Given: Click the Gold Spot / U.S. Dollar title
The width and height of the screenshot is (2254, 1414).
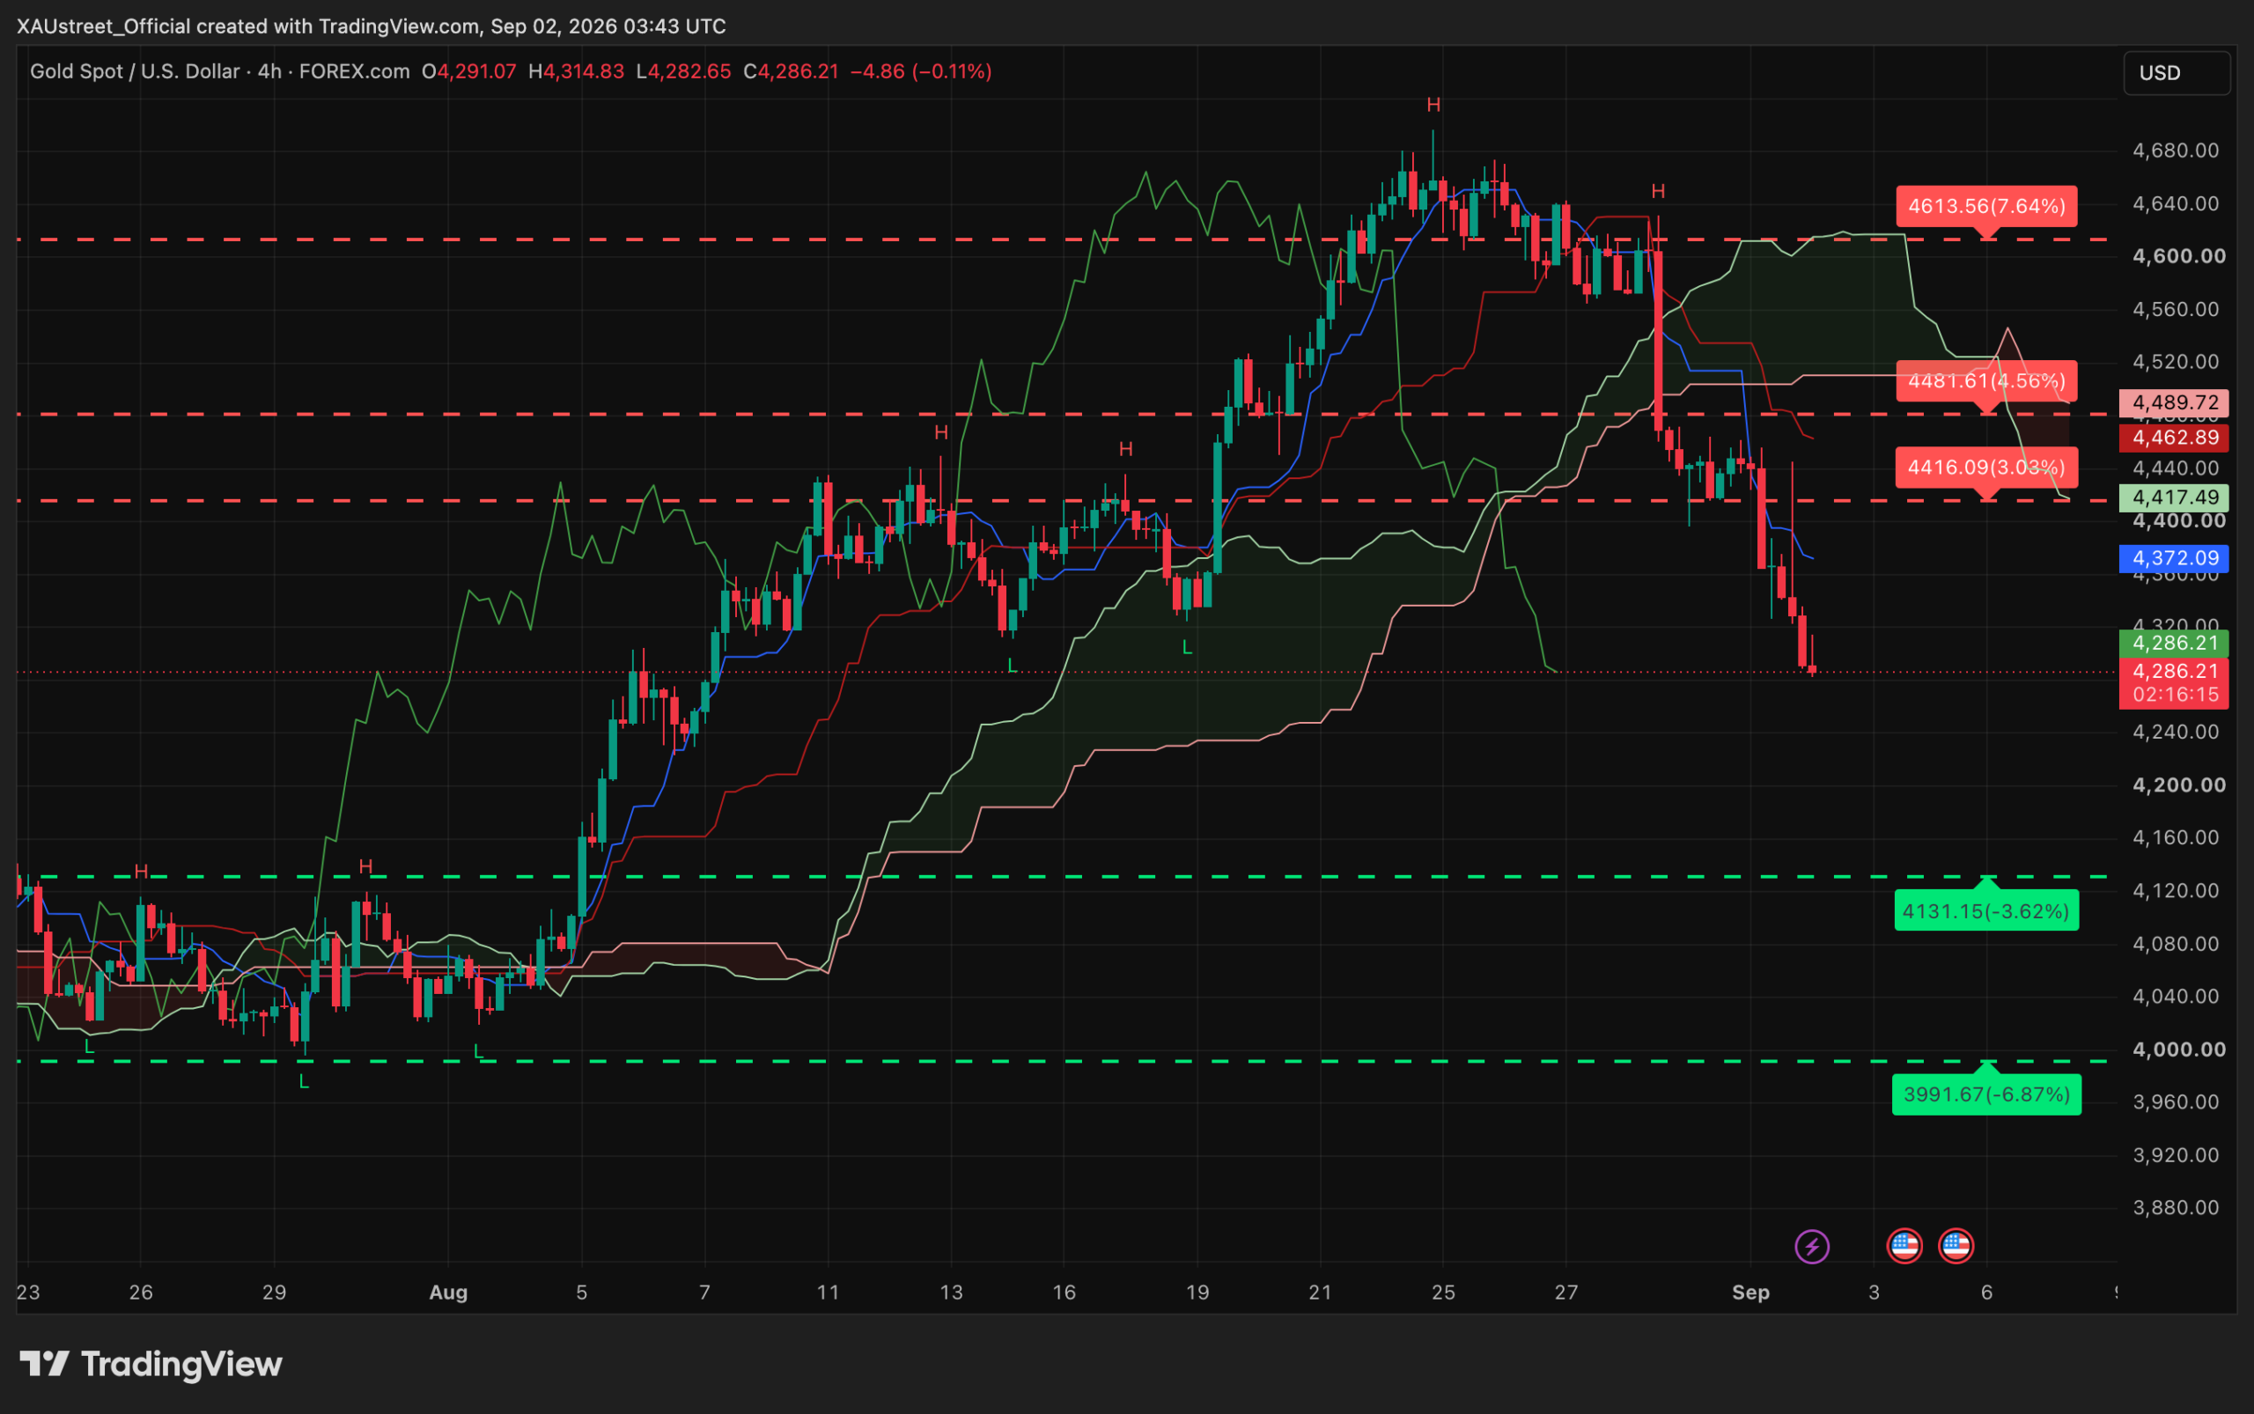Looking at the screenshot, I should click(x=135, y=72).
